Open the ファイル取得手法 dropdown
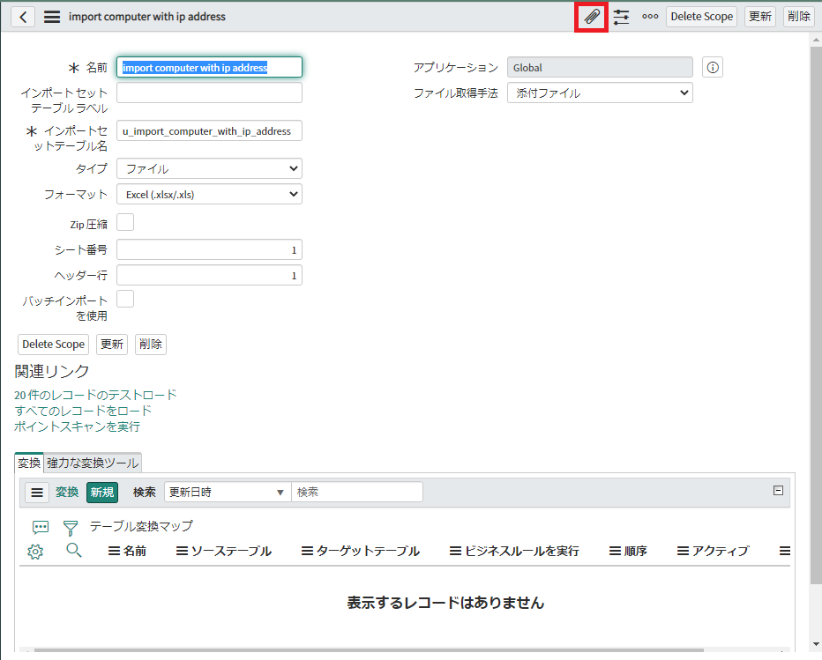This screenshot has width=822, height=660. [600, 93]
